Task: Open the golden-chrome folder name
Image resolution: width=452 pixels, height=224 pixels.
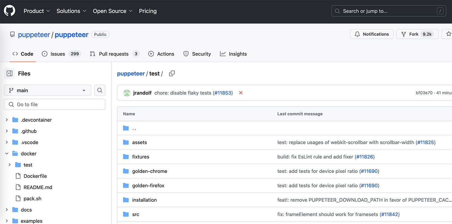Action: point(150,171)
